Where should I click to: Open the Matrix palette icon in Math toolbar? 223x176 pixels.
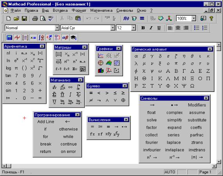click(25, 38)
